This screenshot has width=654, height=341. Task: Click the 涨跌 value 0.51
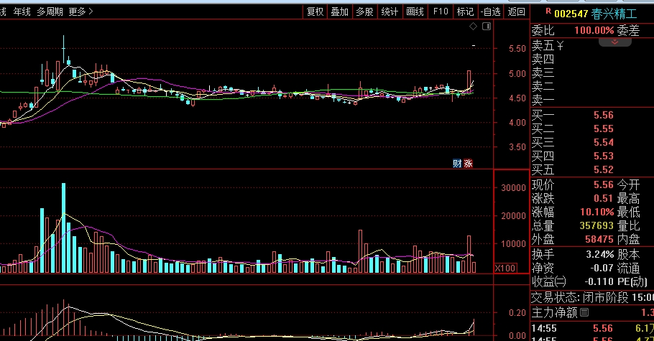604,198
